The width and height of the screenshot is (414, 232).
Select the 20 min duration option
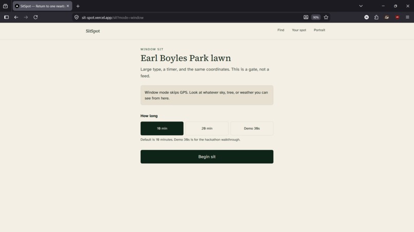[207, 128]
